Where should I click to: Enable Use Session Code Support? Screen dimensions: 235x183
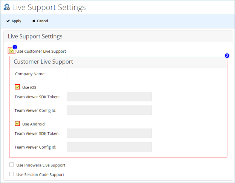(x=12, y=174)
